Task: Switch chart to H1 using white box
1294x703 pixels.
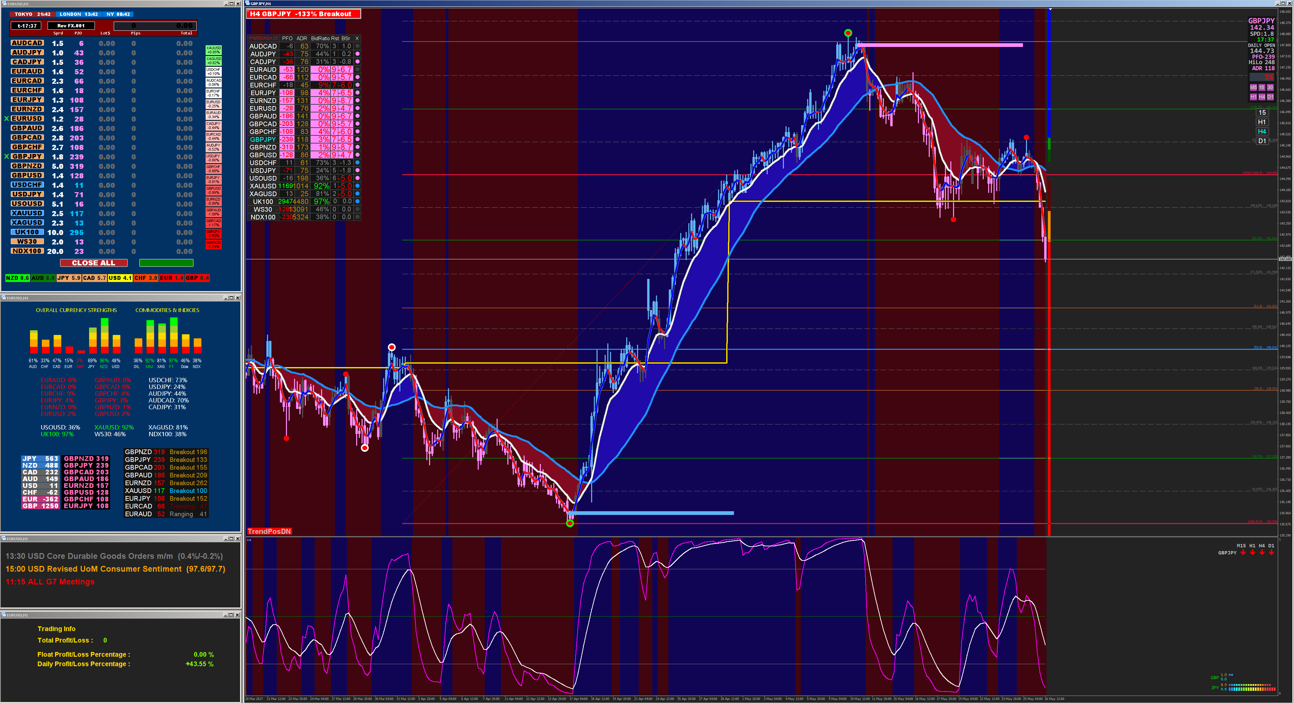Action: (1262, 122)
